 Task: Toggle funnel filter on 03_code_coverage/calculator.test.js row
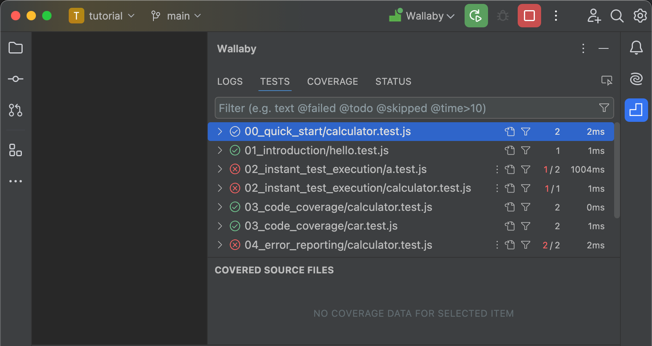[526, 207]
